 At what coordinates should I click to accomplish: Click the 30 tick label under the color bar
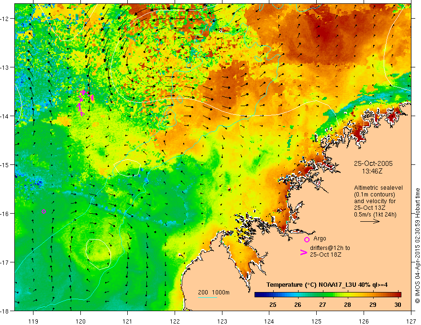pyautogui.click(x=398, y=304)
